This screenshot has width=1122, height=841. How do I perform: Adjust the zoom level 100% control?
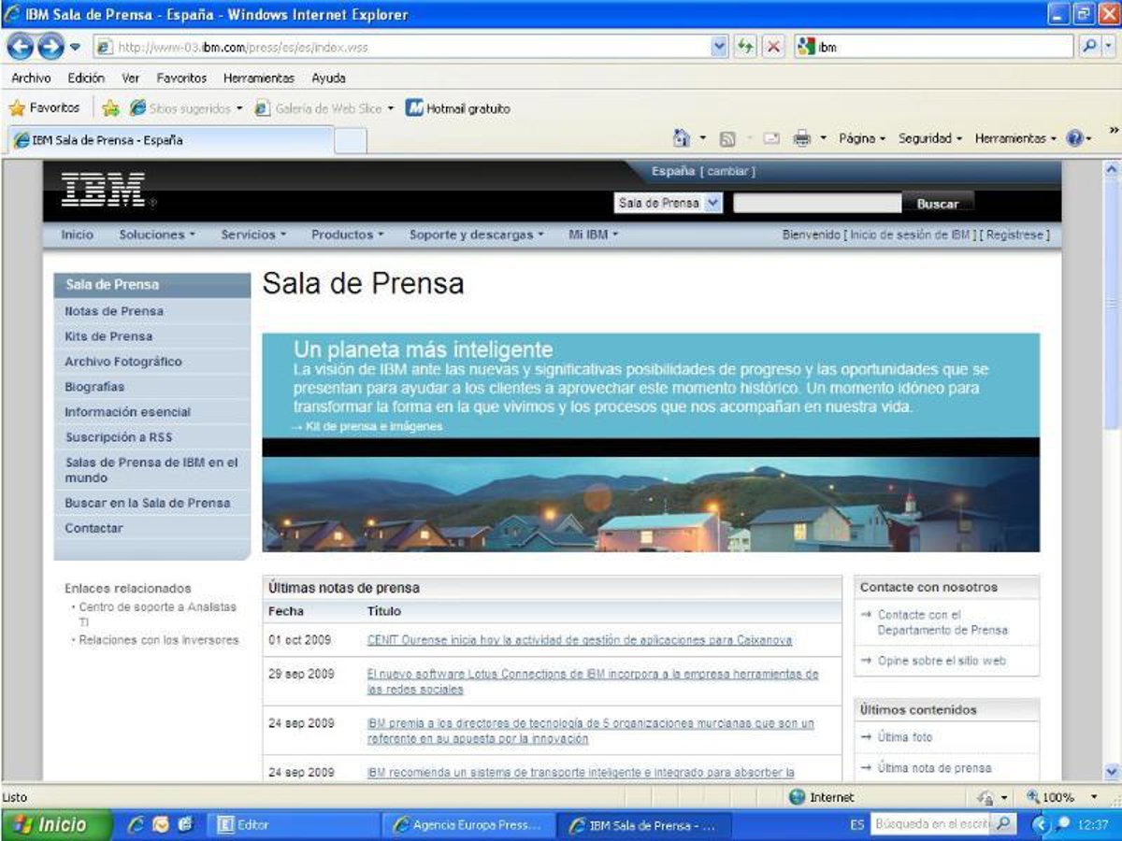tap(1060, 797)
